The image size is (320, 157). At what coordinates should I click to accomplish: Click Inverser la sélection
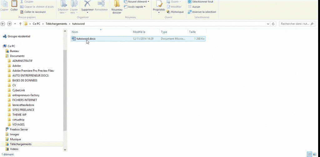[202, 12]
